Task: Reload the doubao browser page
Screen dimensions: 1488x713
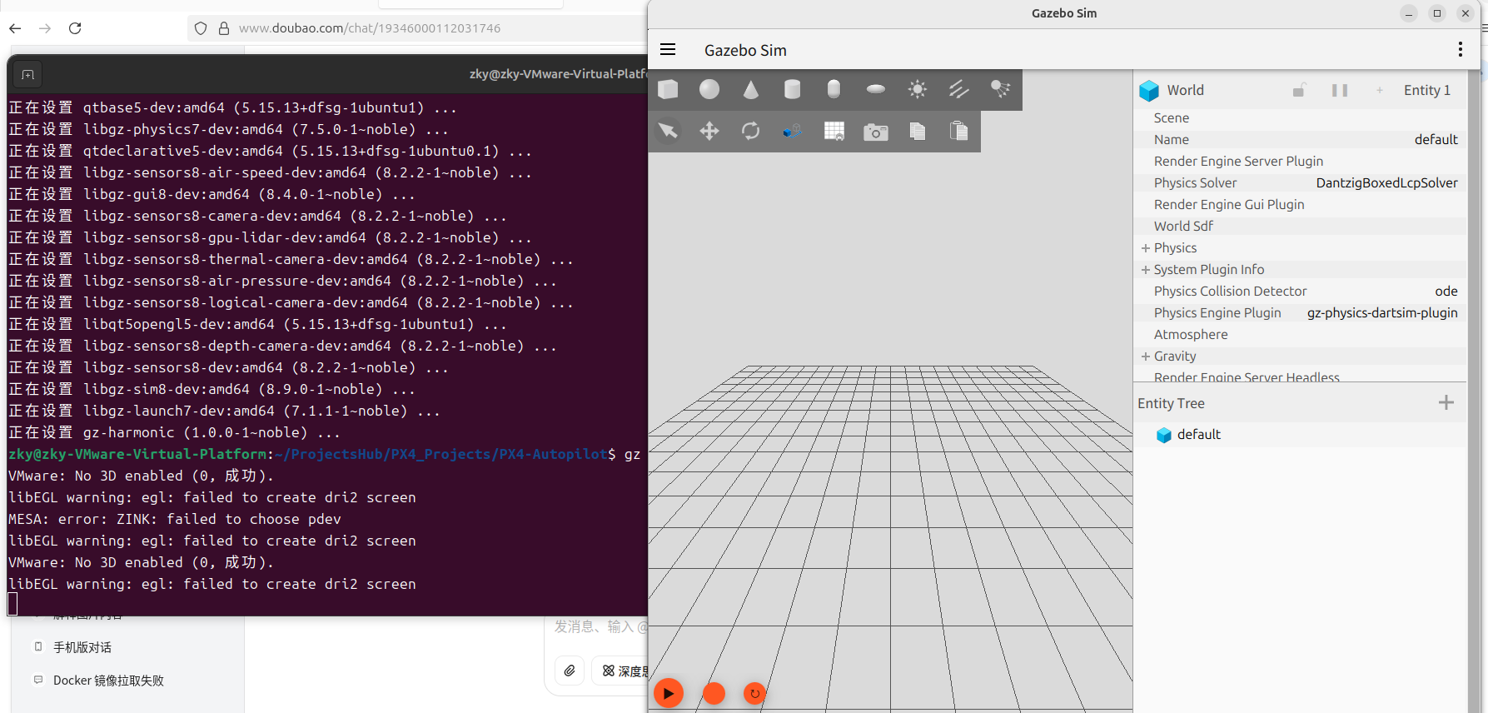Action: click(75, 28)
